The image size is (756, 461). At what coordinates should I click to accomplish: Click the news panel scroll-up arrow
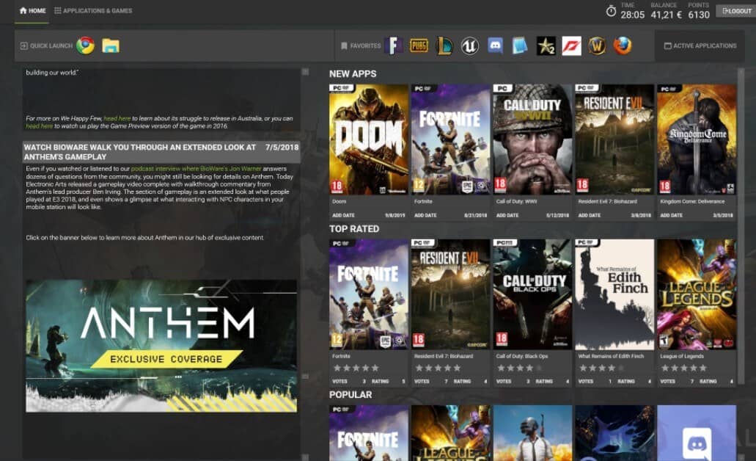point(305,72)
